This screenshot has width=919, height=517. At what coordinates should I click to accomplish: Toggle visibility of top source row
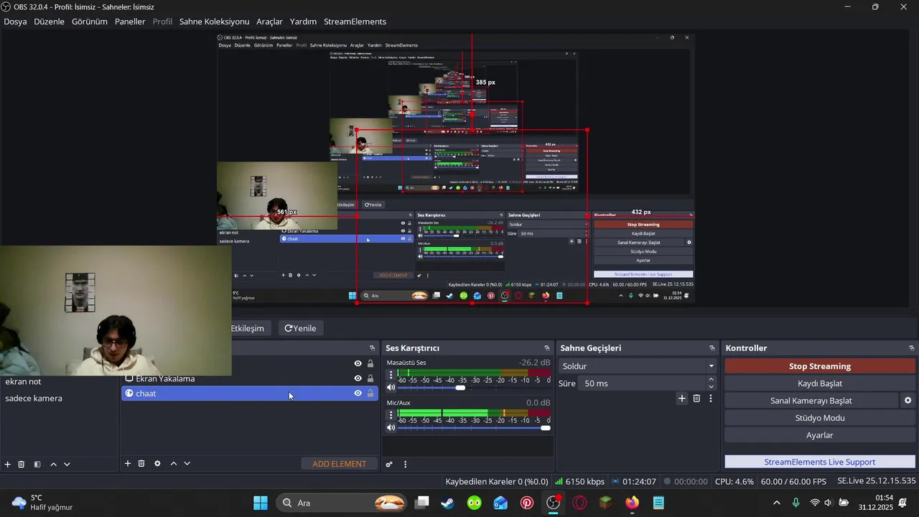358,363
